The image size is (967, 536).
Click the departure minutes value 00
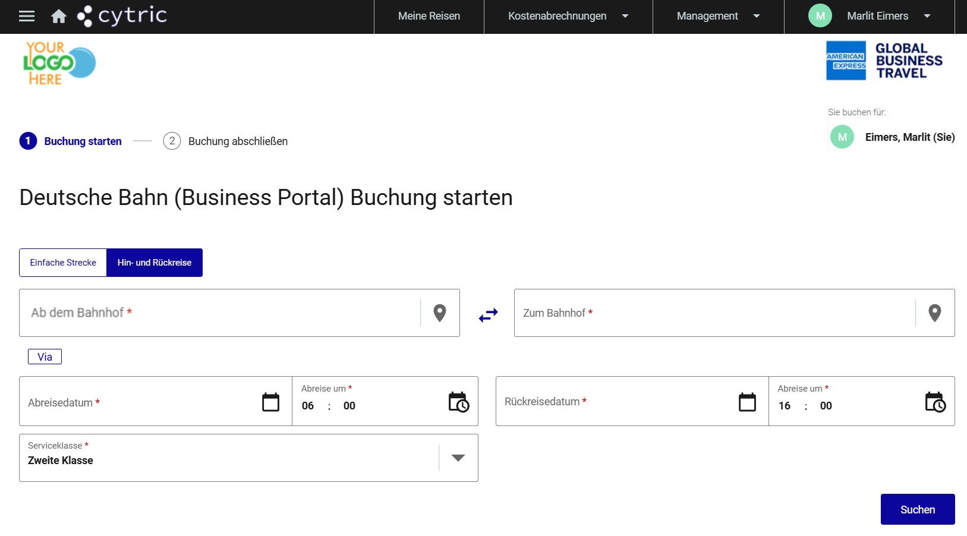[x=349, y=406]
